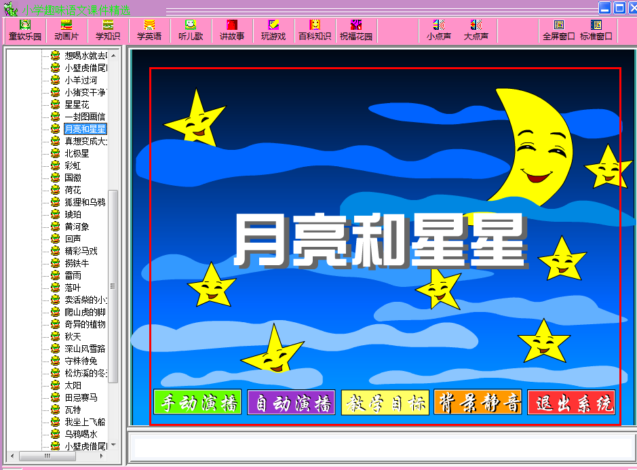Open 北极星 lesson in tree

point(77,153)
